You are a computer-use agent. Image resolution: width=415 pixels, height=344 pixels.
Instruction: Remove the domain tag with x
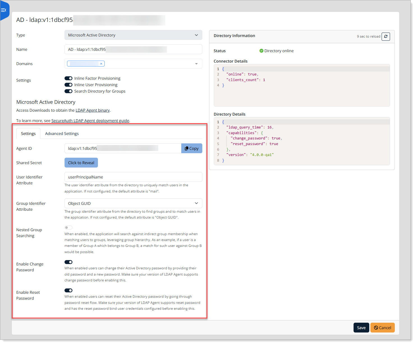click(x=101, y=64)
